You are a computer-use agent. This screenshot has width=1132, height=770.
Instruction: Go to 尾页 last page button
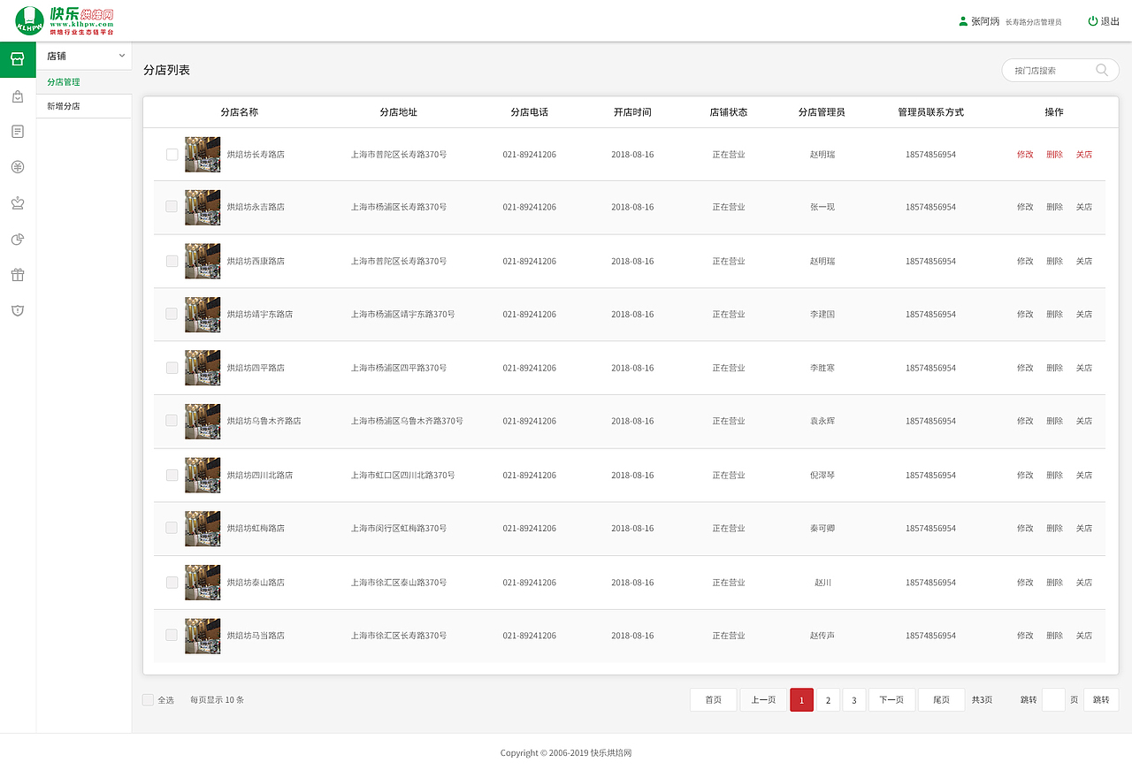(x=941, y=700)
